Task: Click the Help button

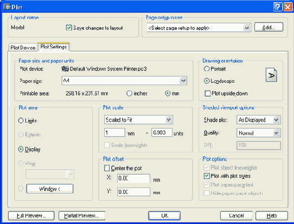Action: tap(272, 216)
